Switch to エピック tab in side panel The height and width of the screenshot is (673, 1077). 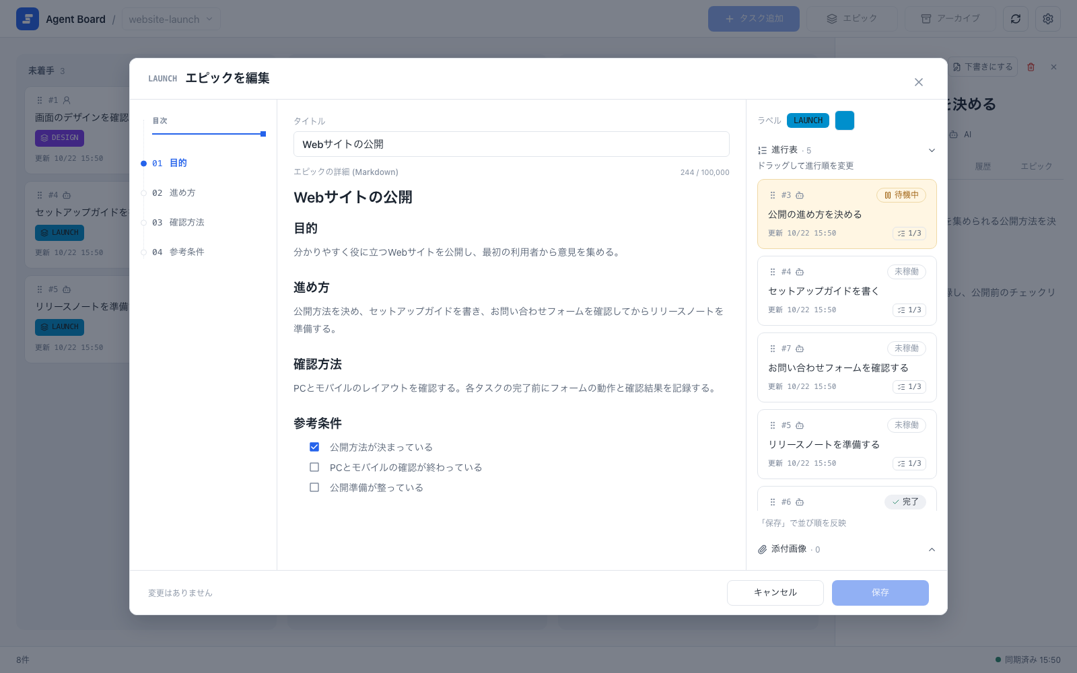(x=1036, y=166)
